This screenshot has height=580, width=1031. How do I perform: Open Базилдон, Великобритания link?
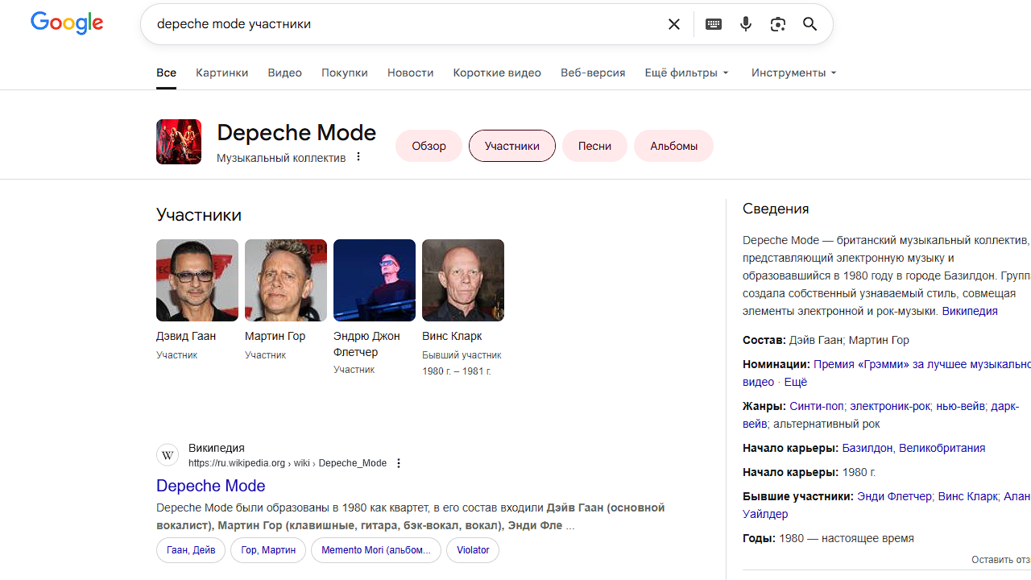(913, 448)
